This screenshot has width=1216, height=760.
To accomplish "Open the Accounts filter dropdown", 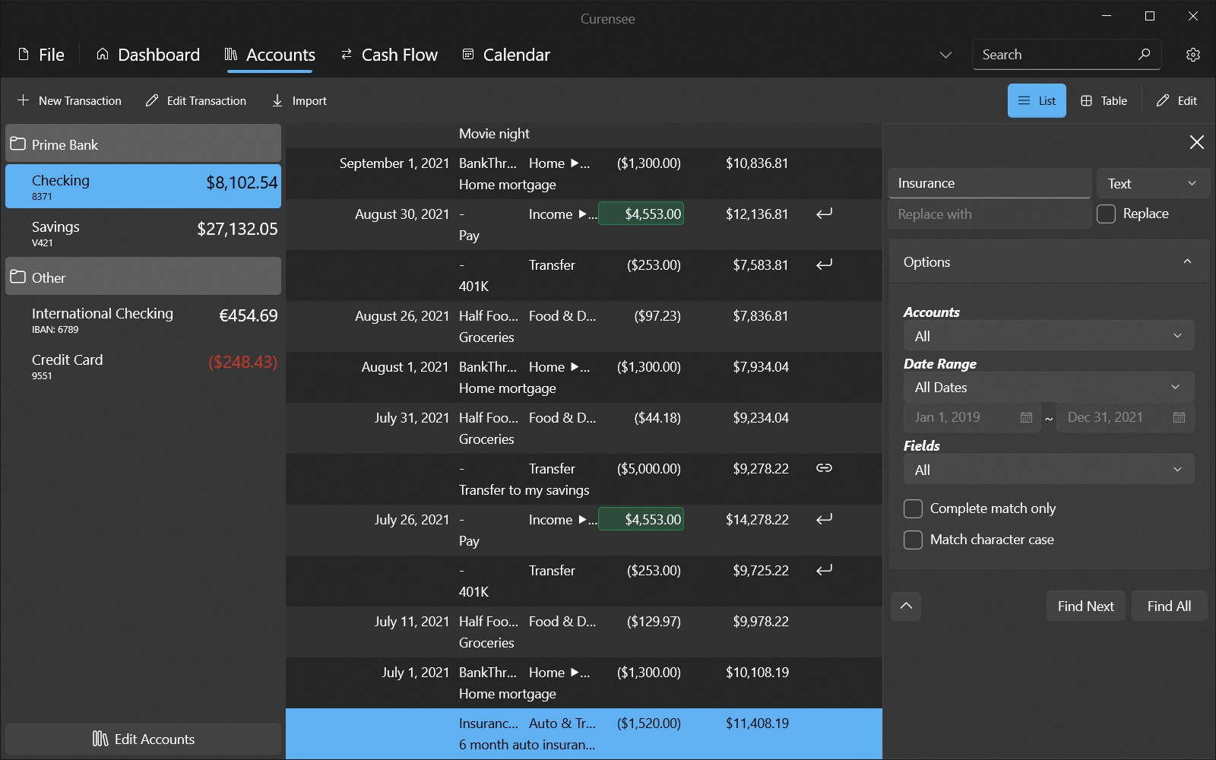I will coord(1048,336).
